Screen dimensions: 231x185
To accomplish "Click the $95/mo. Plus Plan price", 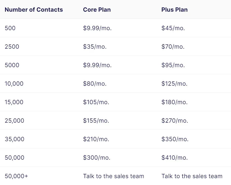I will 173,65.
